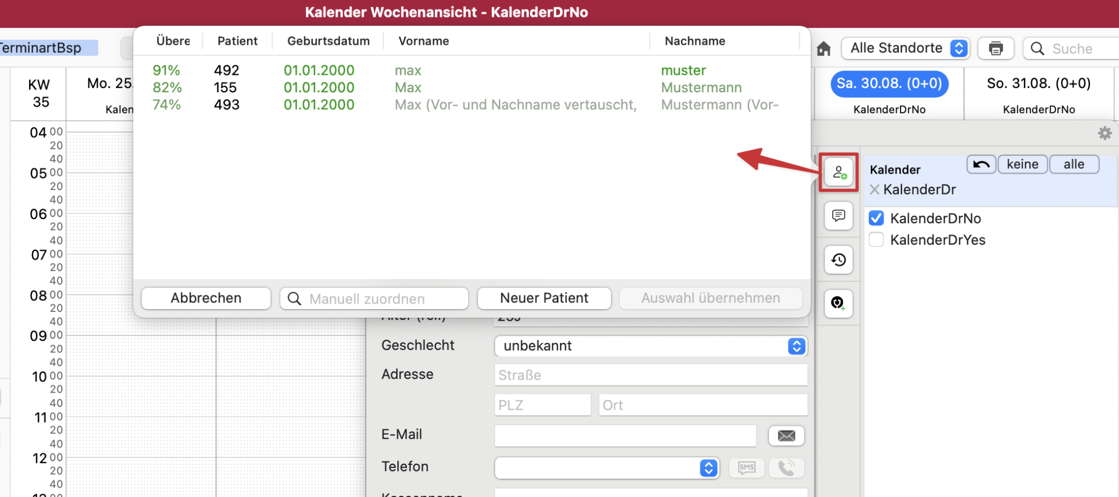Select patient 155 row with 82%
The width and height of the screenshot is (1119, 497).
pos(472,87)
